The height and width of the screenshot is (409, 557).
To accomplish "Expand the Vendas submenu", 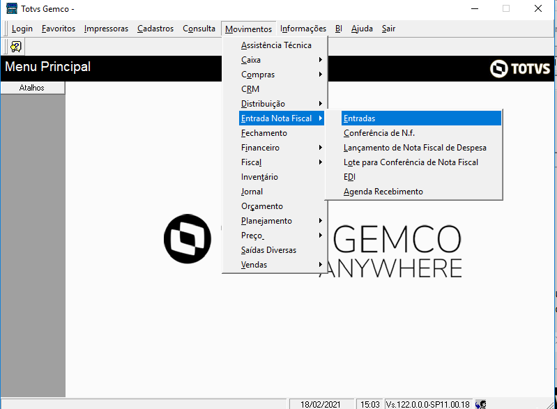I will point(282,265).
